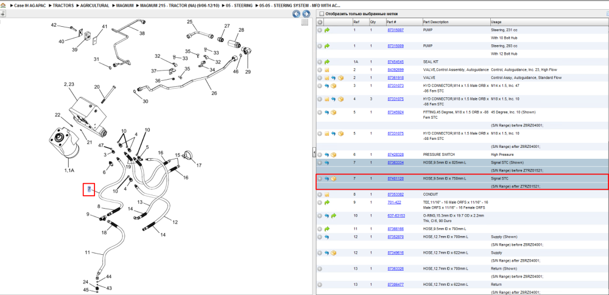Screen dimensions: 609x295
Task: Click callout 17 on the diagram
Action: [199, 165]
